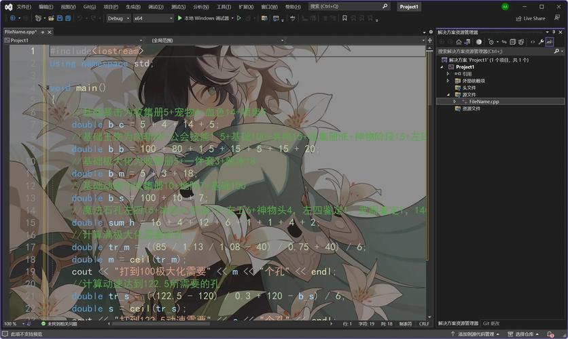Click the open file folder icon
Viewport: 568px width, 339px height.
point(51,18)
